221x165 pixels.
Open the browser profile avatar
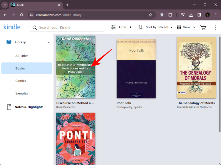[x=207, y=15]
